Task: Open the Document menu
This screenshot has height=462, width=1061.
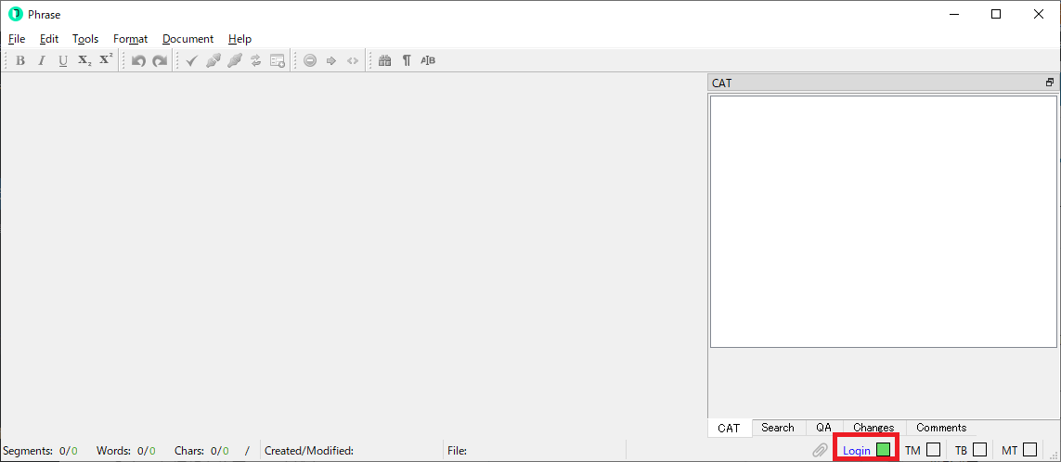Action: click(188, 39)
